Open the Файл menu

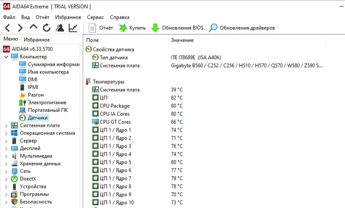click(x=9, y=17)
